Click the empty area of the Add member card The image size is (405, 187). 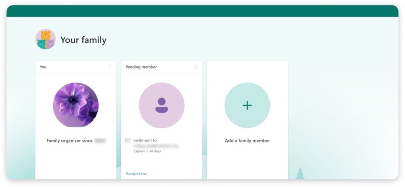click(247, 162)
